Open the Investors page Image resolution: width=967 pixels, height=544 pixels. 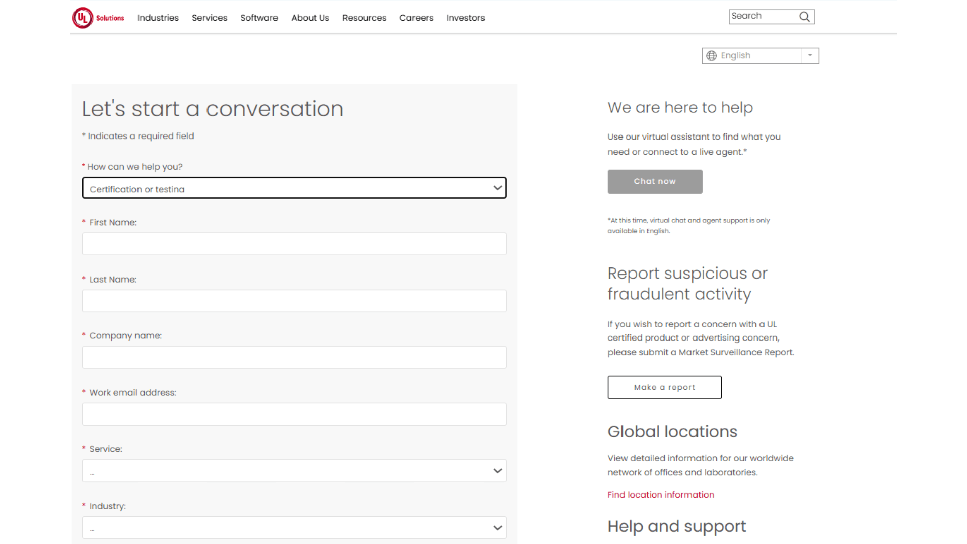(x=465, y=18)
